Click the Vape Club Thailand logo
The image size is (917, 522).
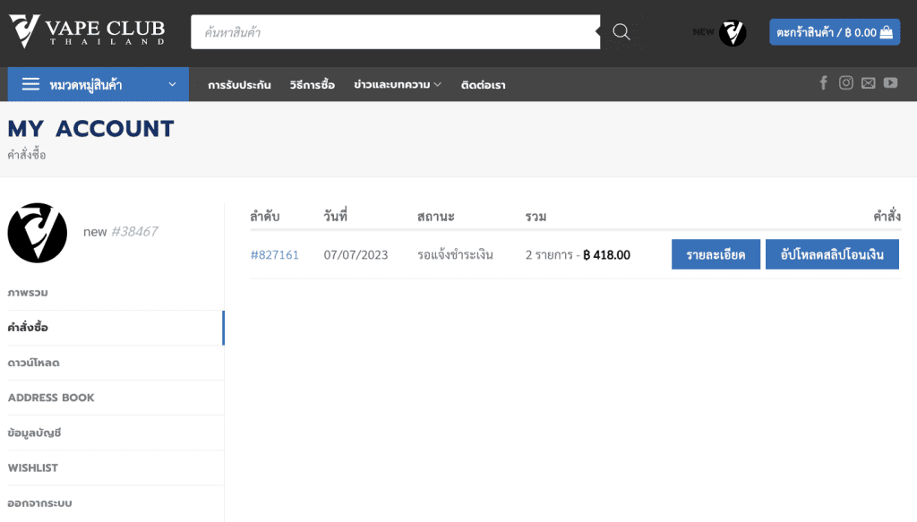[x=87, y=30]
